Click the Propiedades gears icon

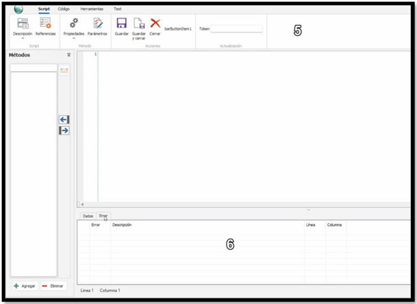coord(73,24)
